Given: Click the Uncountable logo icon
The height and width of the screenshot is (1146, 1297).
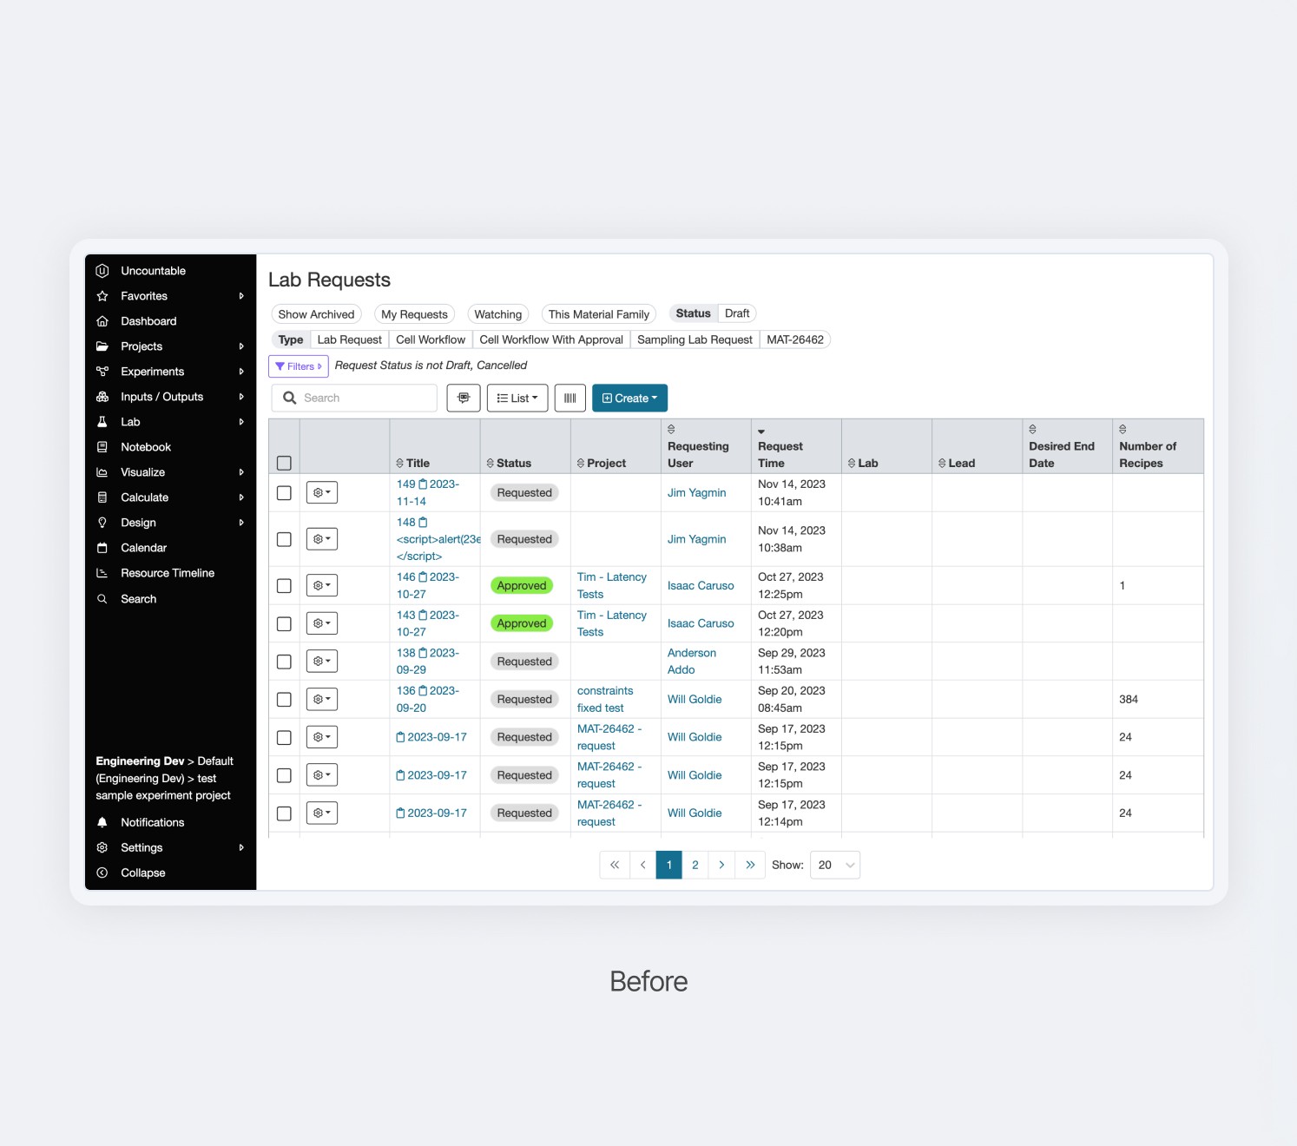Looking at the screenshot, I should (x=102, y=271).
